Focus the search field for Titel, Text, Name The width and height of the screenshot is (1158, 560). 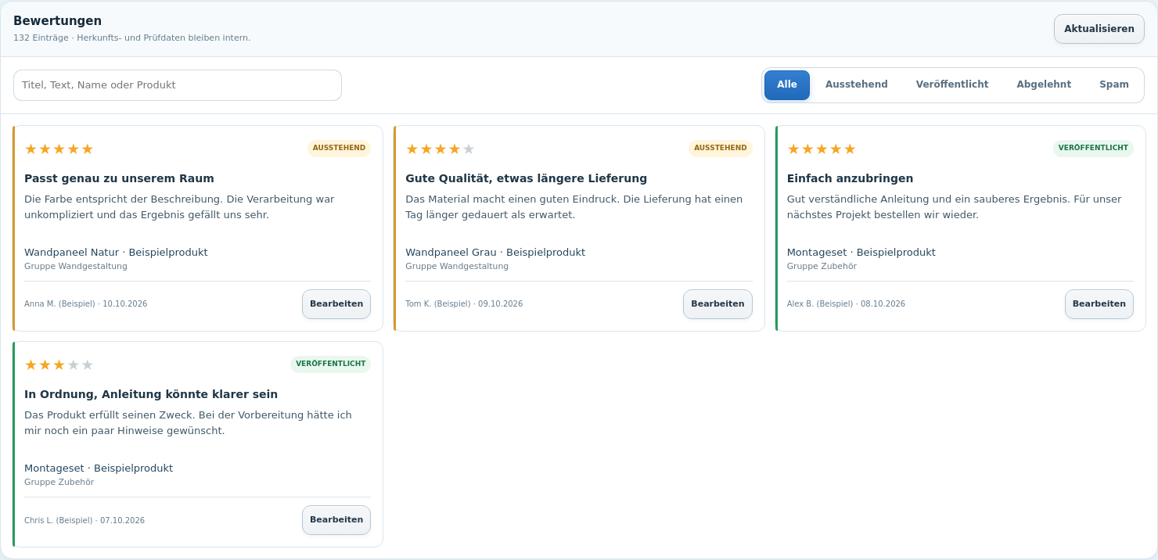[x=178, y=85]
